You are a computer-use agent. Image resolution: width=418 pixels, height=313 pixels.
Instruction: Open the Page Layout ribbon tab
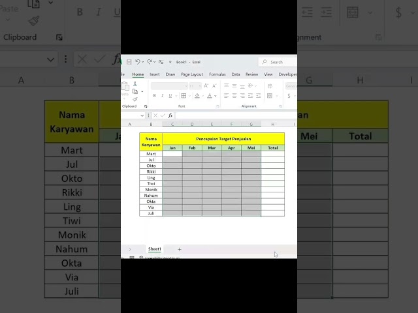point(192,74)
